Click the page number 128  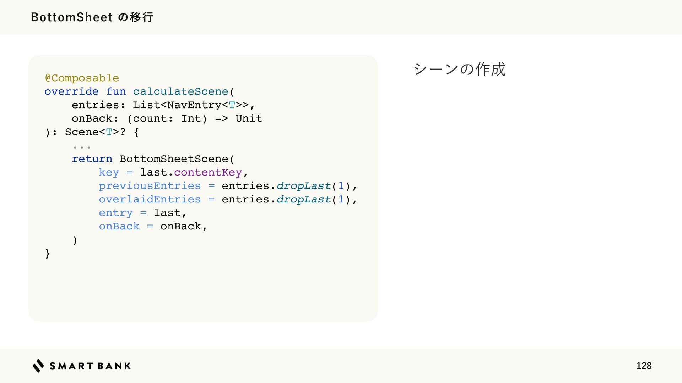pos(644,366)
